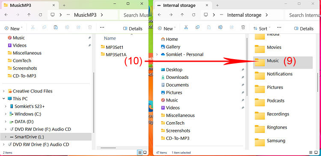Expand DATA (D:) drive node

point(6,122)
